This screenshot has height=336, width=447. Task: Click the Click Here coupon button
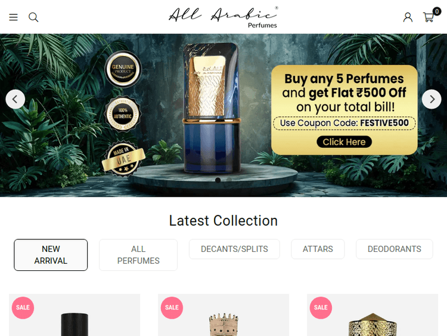coord(344,142)
